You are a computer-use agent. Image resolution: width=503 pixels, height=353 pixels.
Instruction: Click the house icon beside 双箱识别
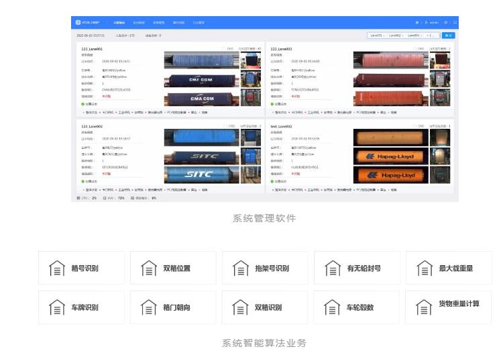click(240, 307)
